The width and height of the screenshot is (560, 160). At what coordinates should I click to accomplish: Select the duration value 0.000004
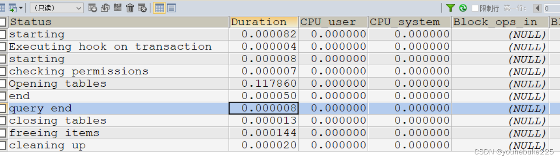264,47
